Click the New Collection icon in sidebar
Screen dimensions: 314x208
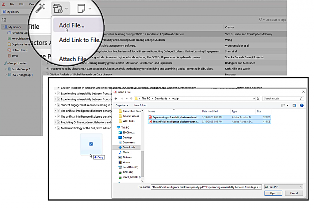(4, 20)
